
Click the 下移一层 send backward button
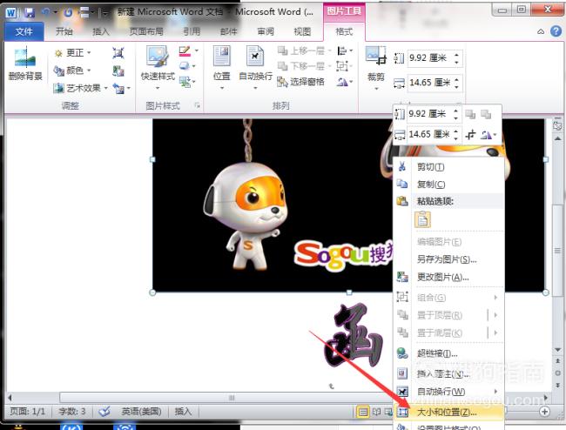[x=304, y=66]
